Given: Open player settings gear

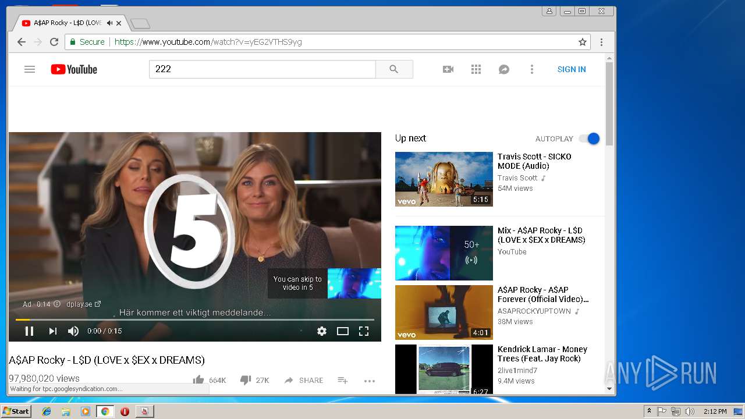Looking at the screenshot, I should (322, 331).
